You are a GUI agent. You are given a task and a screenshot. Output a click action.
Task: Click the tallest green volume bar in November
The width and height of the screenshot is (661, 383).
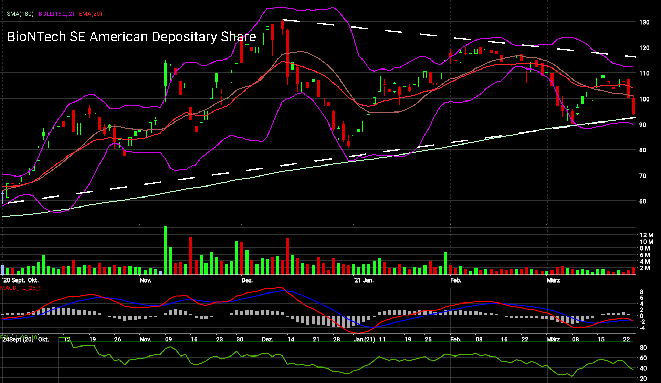click(x=165, y=250)
